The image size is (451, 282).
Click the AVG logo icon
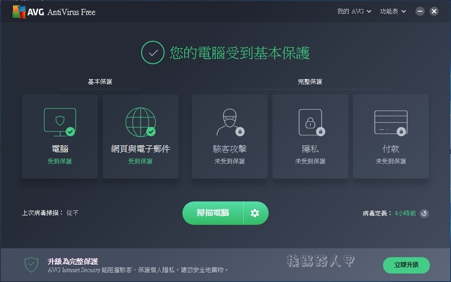click(x=19, y=12)
